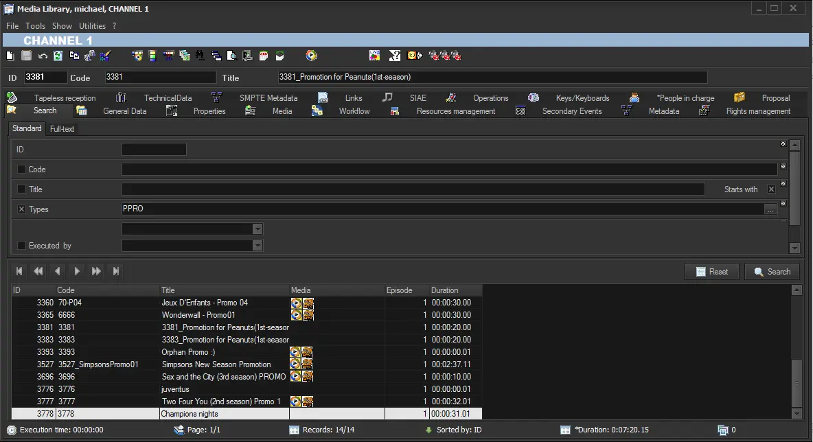This screenshot has height=442, width=813.
Task: Click the Undo arrow toolbar icon
Action: [x=43, y=56]
